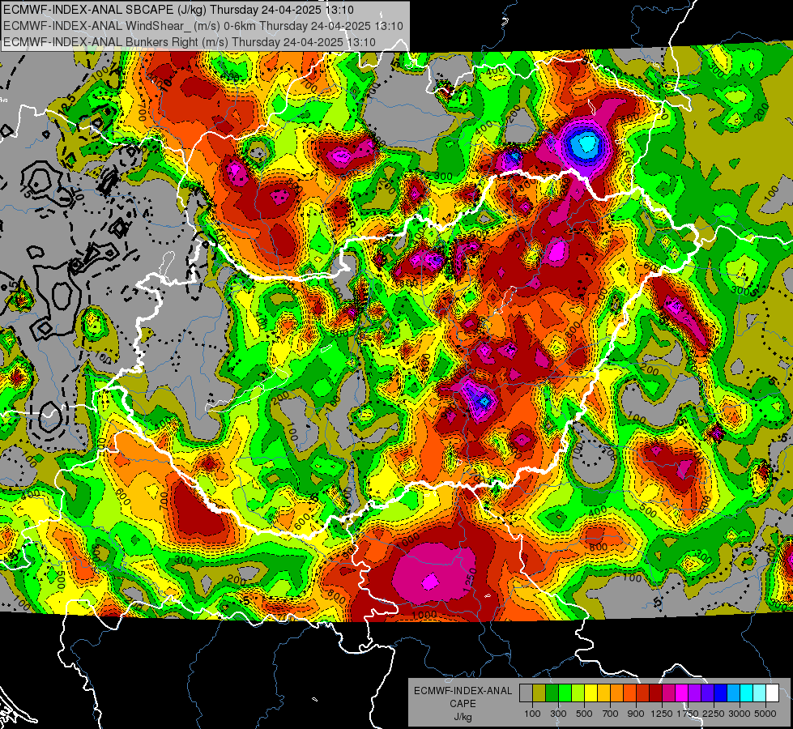Click the legend tick label 5000

[x=765, y=714]
